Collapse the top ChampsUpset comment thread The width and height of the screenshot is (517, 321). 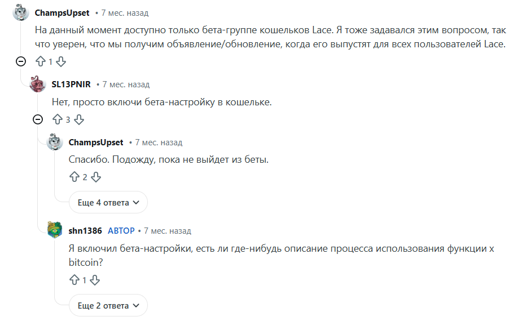21,61
